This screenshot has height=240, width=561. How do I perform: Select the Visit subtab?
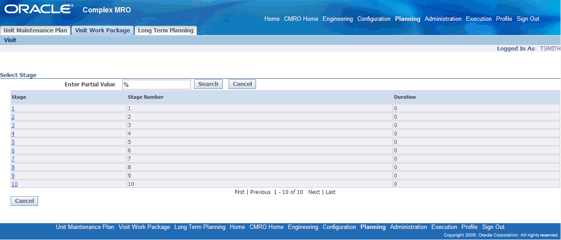(x=10, y=40)
